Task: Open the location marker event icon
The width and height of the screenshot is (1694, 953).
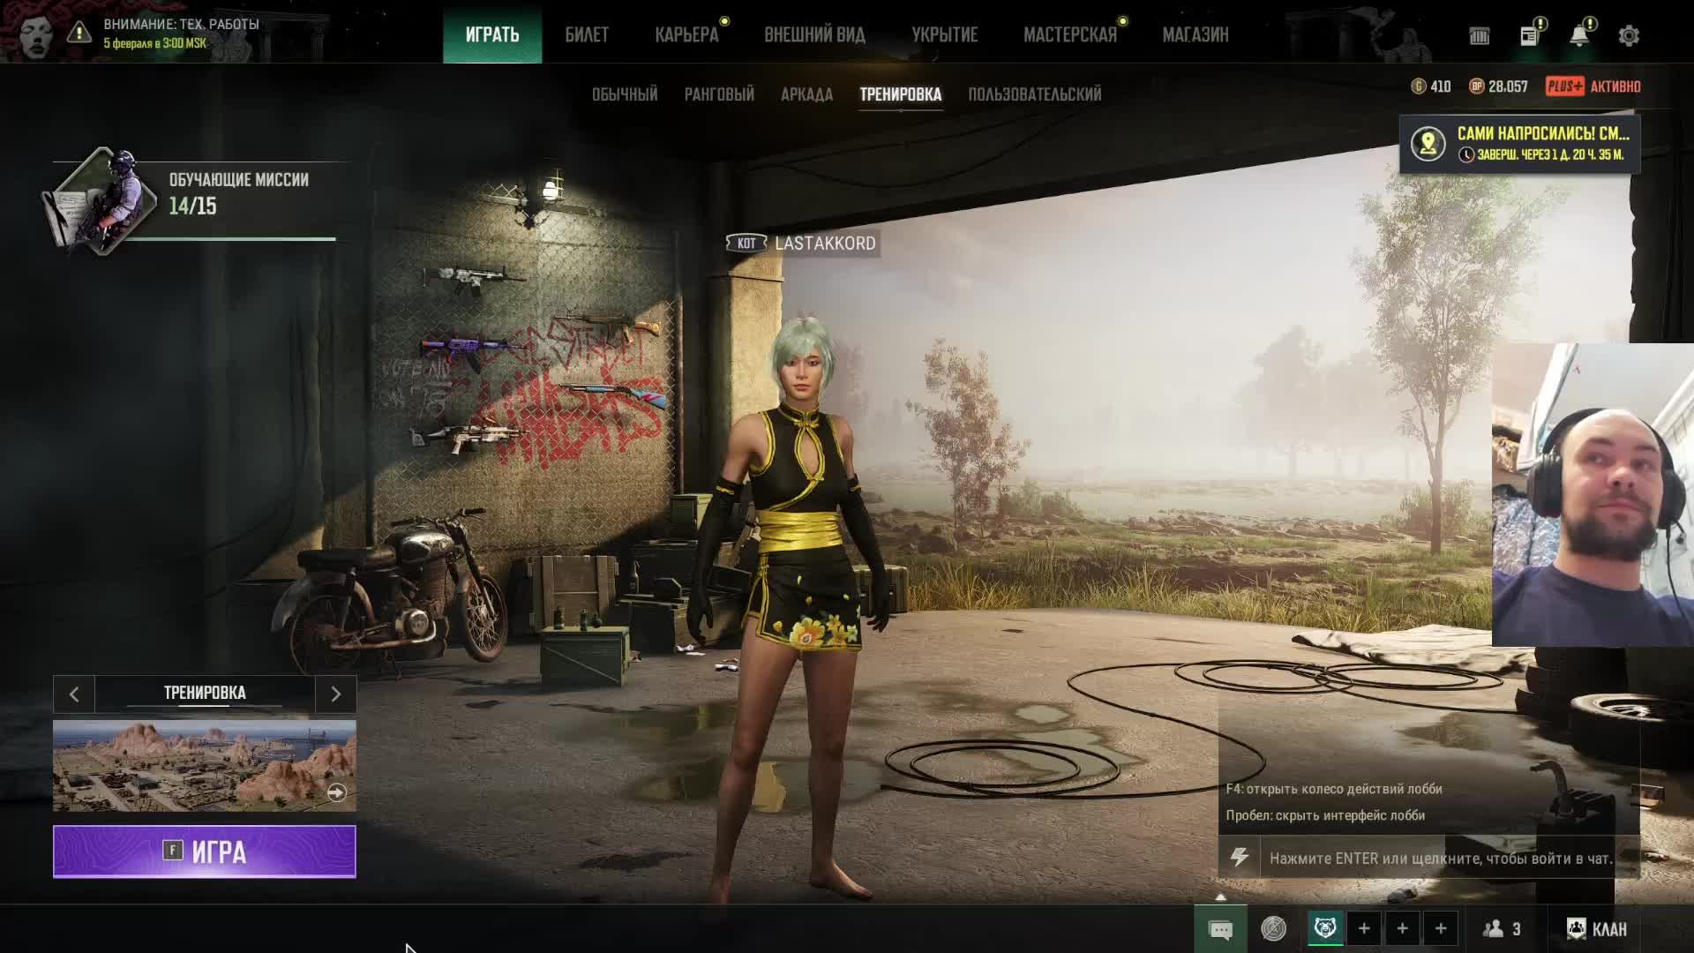Action: click(1428, 144)
